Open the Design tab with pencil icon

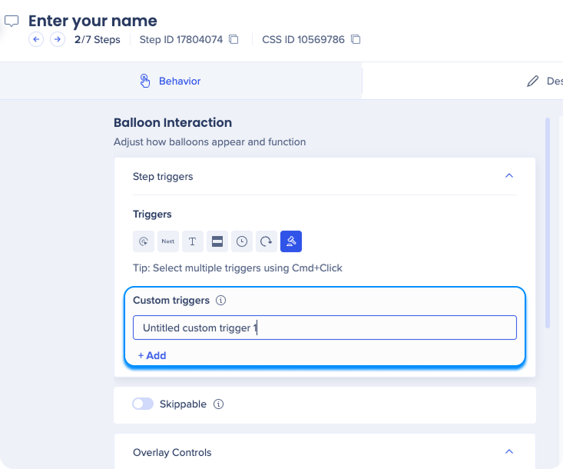click(x=544, y=81)
